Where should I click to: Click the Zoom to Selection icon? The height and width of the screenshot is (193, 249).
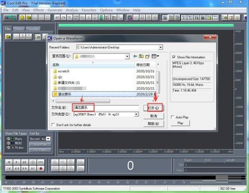click(55, 169)
